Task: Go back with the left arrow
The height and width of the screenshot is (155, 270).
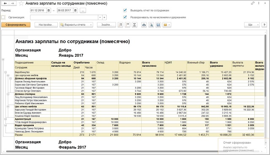Action: coord(5,3)
